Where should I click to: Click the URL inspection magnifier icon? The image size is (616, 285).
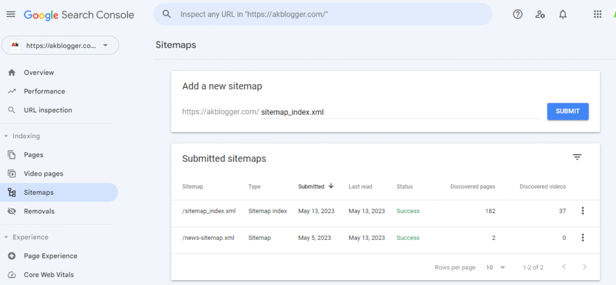click(12, 110)
